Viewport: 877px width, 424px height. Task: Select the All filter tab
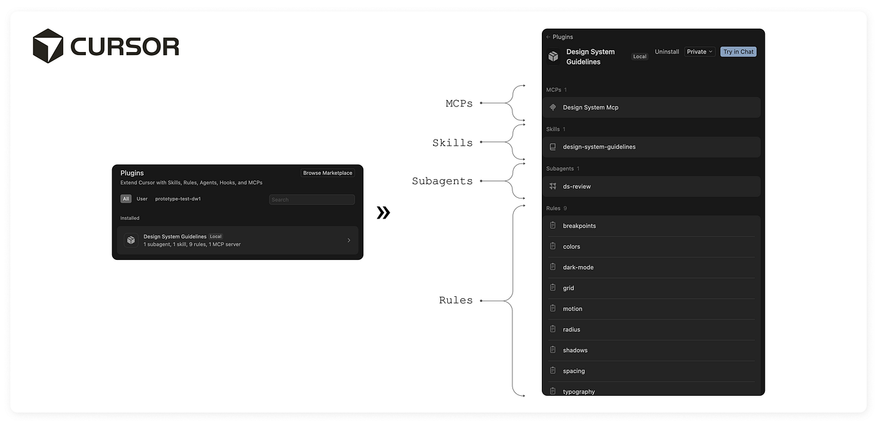pos(126,199)
